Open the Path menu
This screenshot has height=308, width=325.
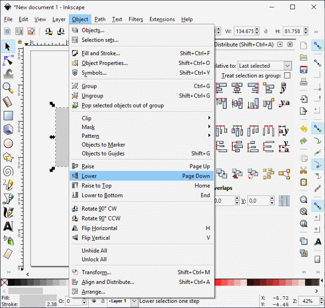coord(100,19)
